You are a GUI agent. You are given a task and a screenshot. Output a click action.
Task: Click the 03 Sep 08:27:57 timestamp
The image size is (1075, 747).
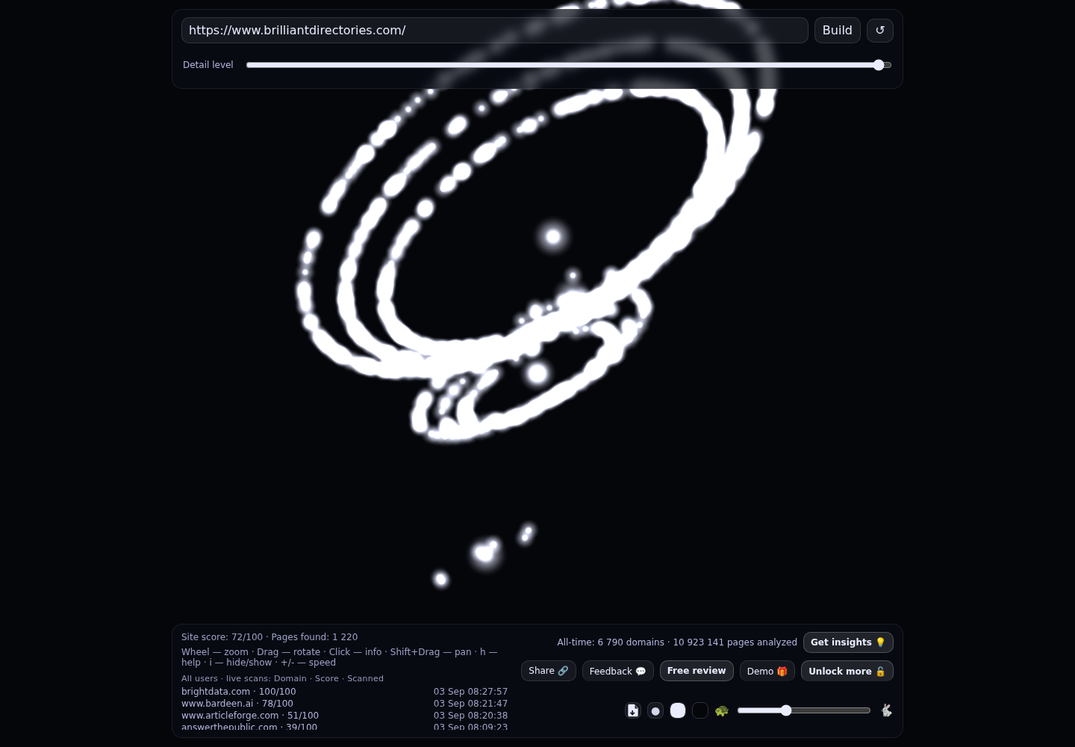[470, 692]
